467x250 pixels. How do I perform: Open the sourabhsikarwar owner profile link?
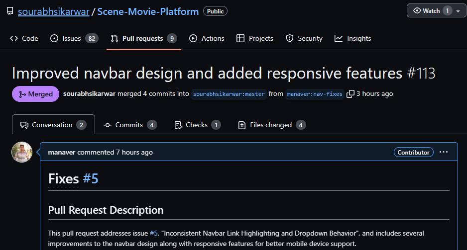[54, 11]
